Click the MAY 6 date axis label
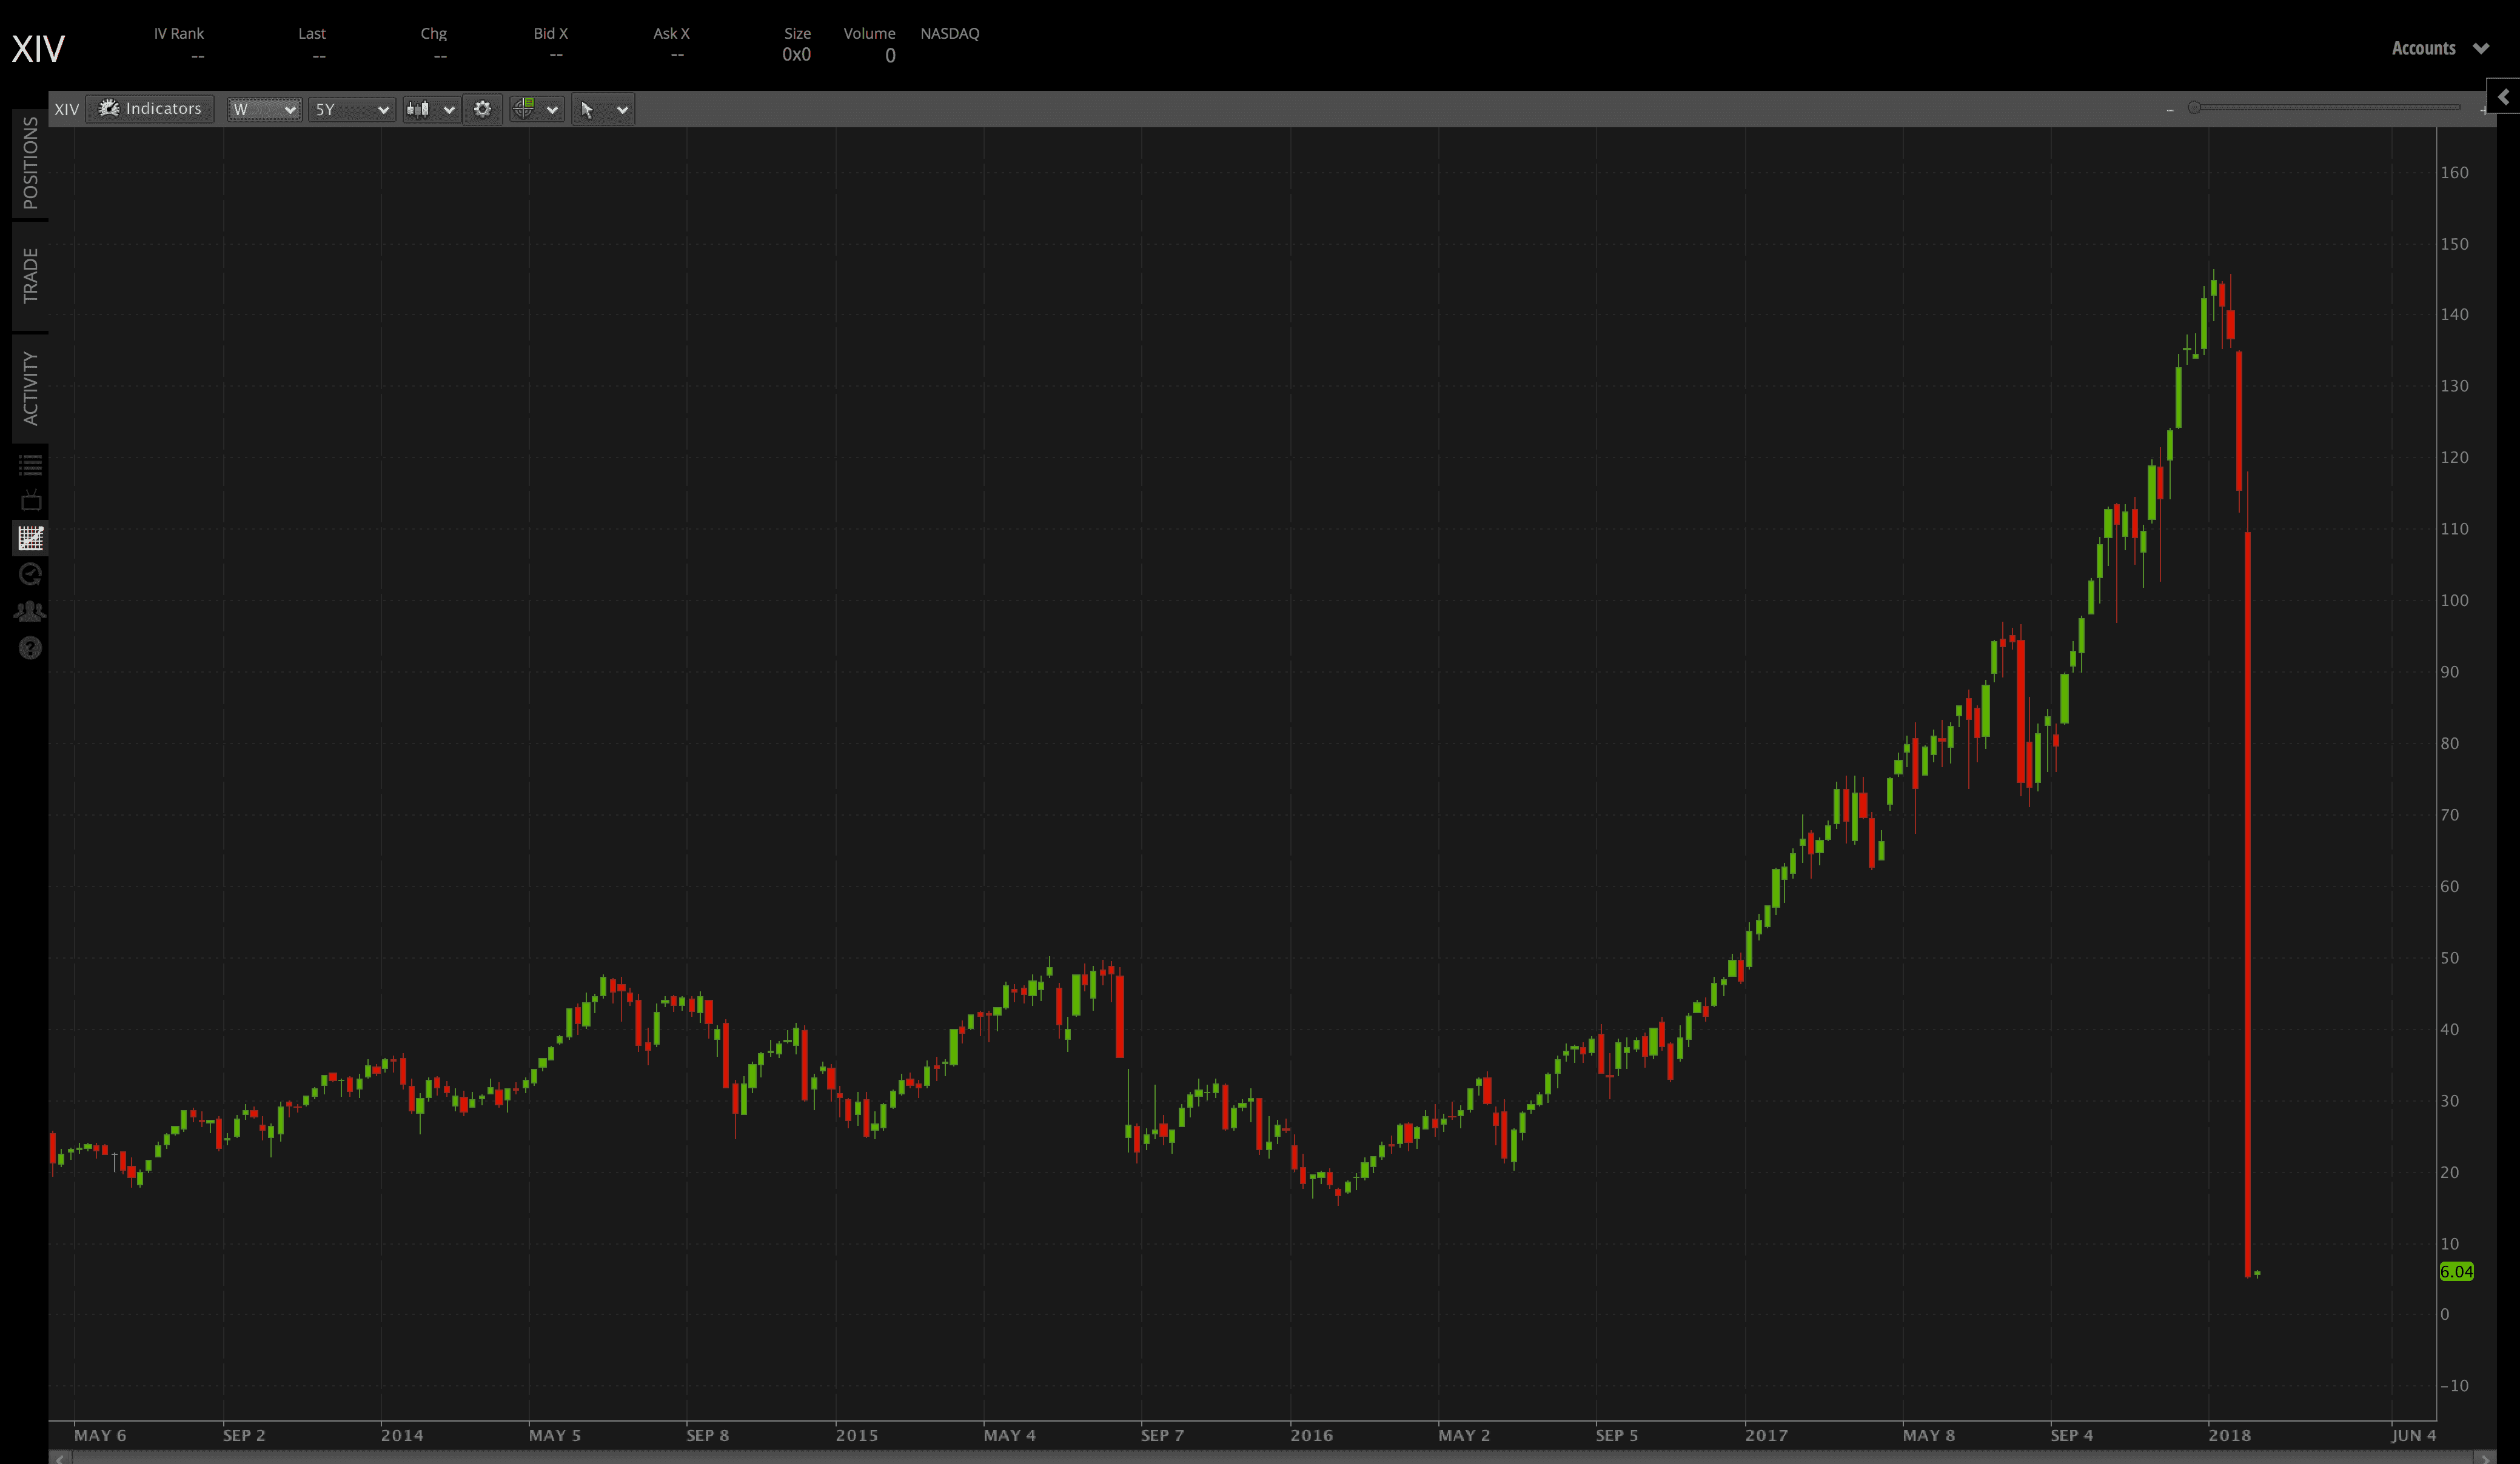The image size is (2520, 1464). 100,1435
